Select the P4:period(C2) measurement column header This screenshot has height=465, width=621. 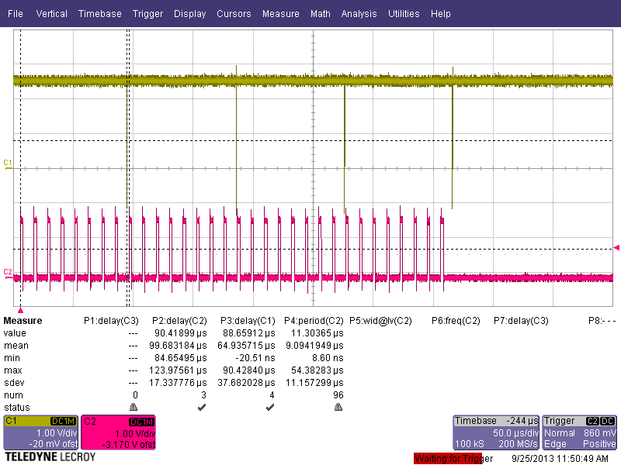(x=314, y=321)
